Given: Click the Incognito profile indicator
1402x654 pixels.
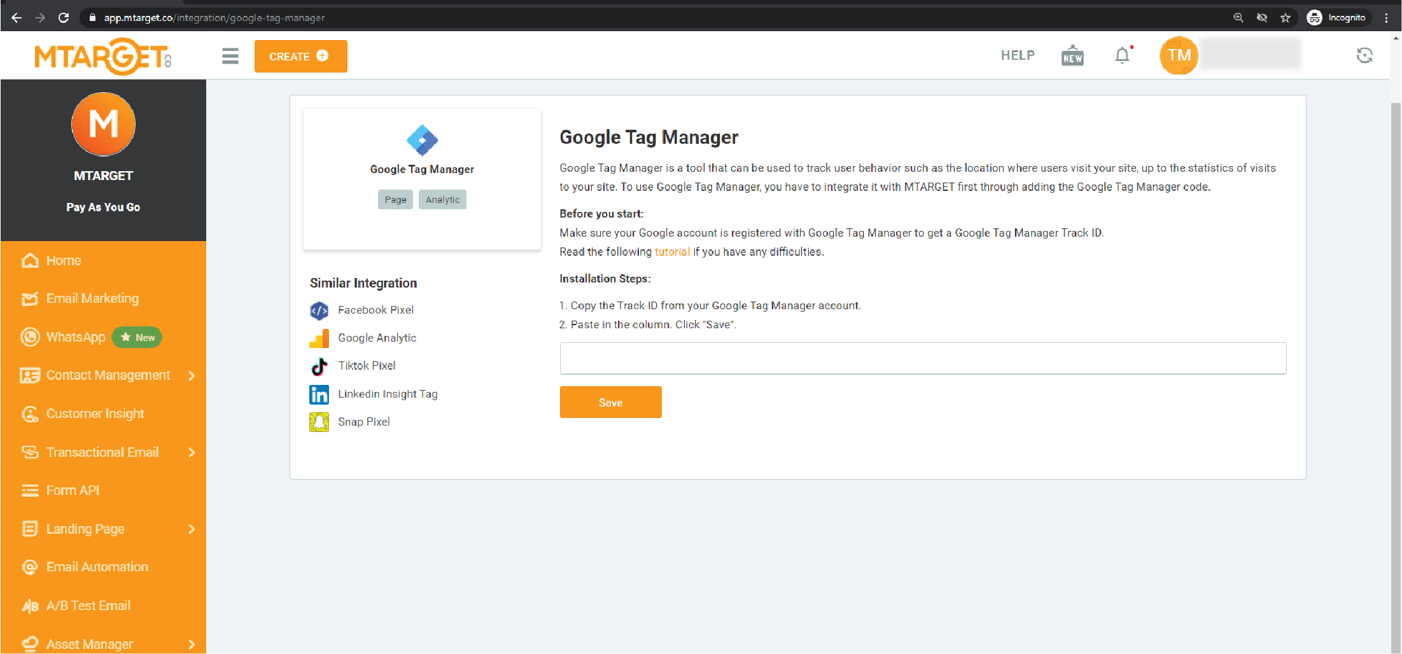Looking at the screenshot, I should point(1336,18).
